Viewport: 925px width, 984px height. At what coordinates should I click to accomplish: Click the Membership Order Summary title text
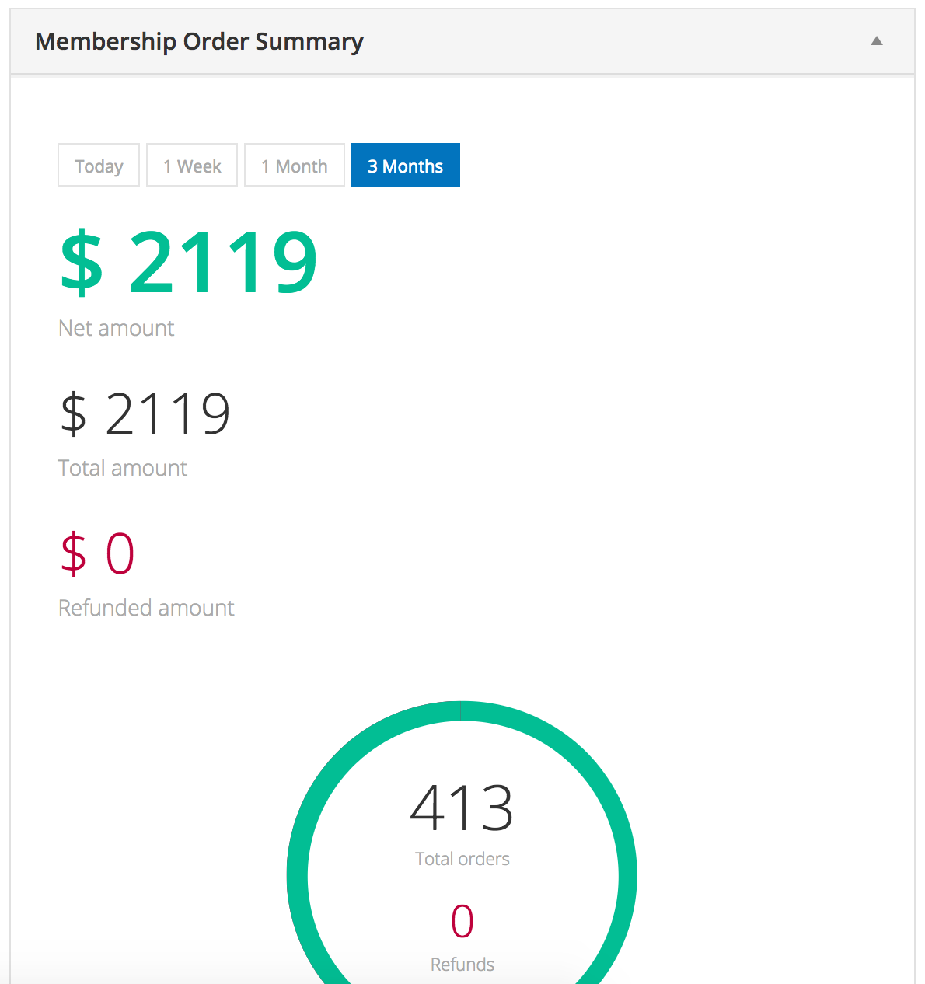click(x=199, y=41)
